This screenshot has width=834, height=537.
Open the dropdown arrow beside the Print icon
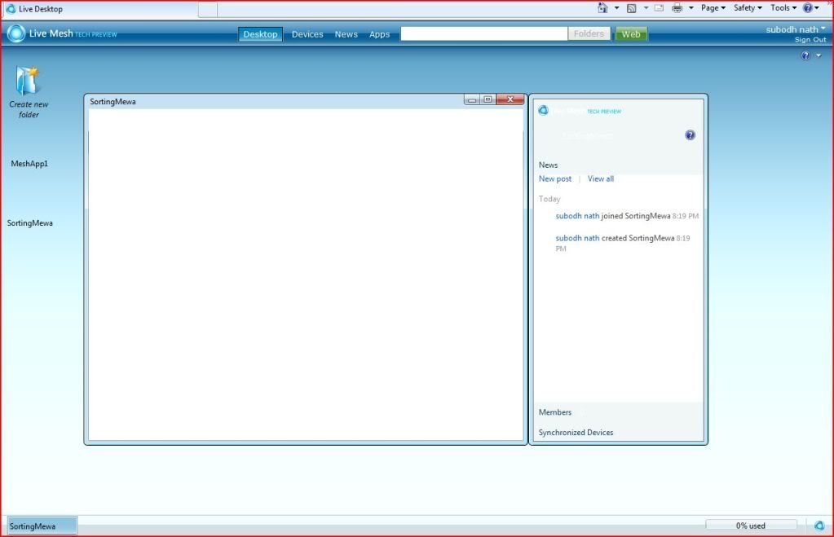tap(691, 8)
